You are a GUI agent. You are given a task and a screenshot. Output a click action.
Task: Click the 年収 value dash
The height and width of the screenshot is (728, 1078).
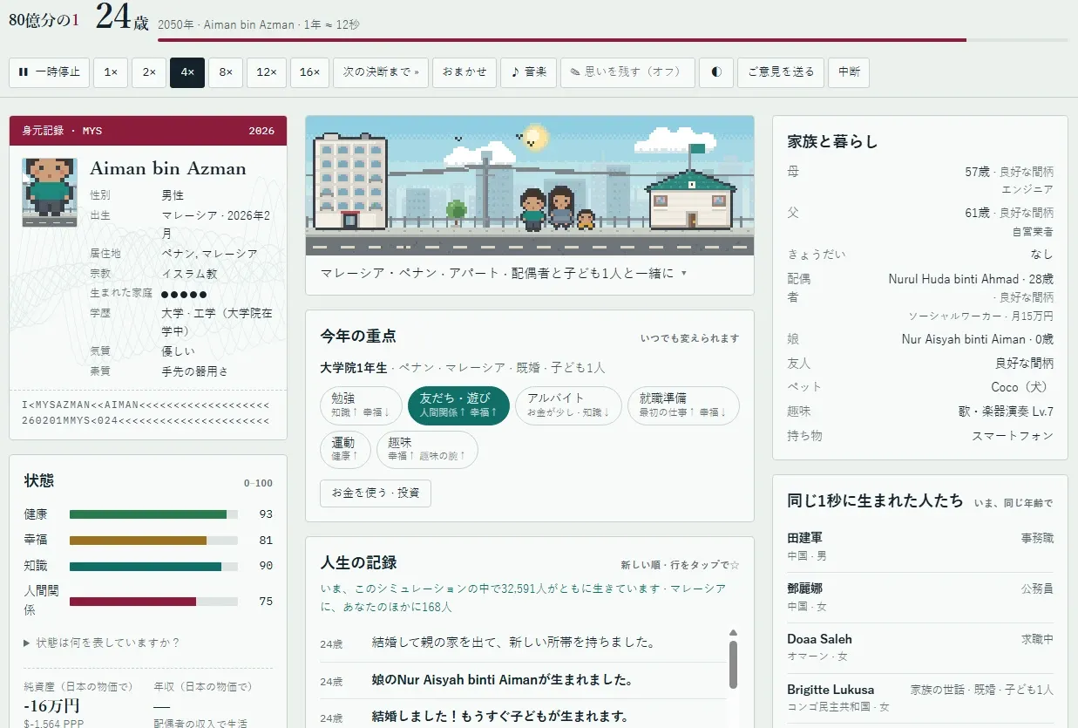pyautogui.click(x=162, y=705)
